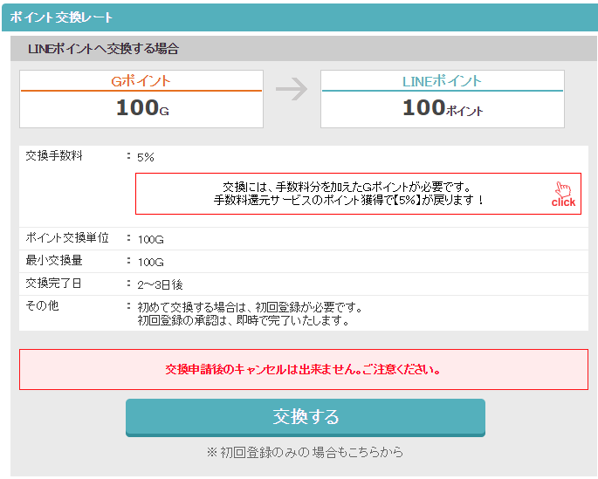598x479 pixels.
Task: Click the 最小交換量 label
Action: click(x=54, y=261)
